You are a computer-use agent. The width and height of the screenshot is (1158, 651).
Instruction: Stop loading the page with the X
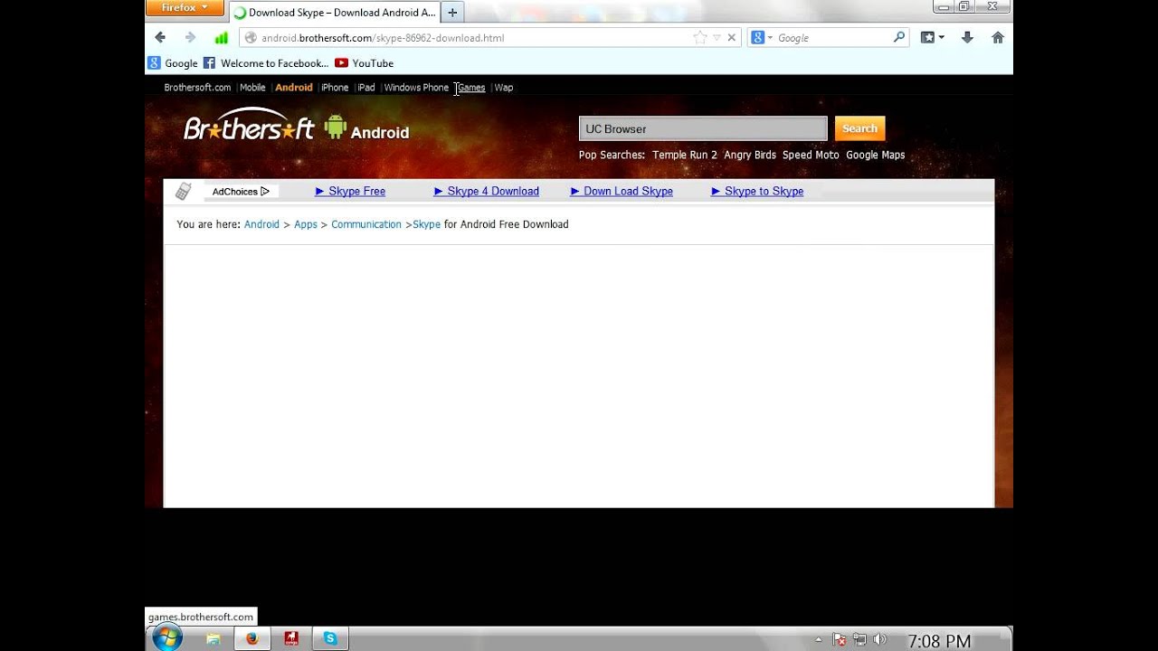(732, 37)
